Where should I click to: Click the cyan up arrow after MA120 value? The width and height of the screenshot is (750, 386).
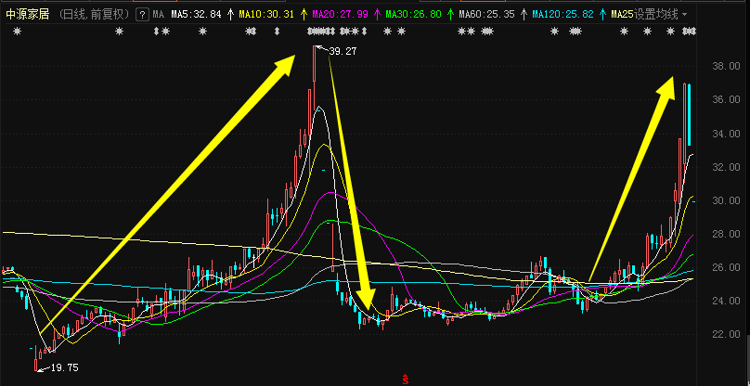click(604, 15)
